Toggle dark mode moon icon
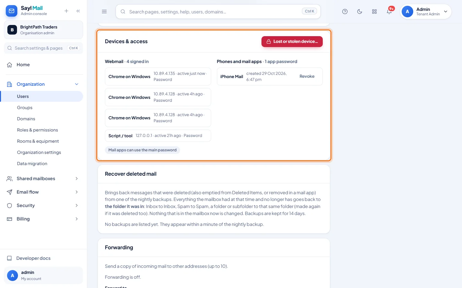Screen dimensions: 462x288 (x=360, y=12)
